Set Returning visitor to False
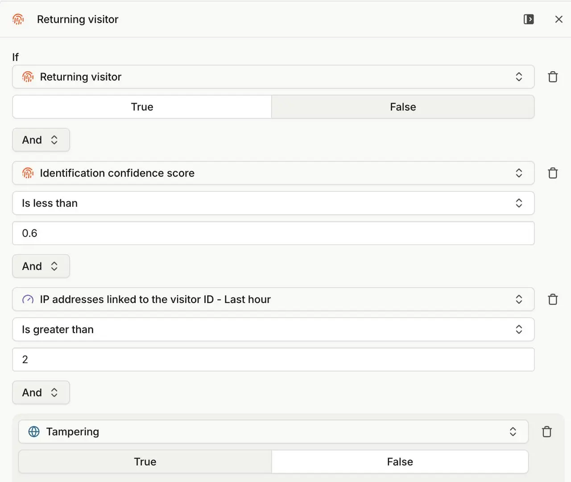The width and height of the screenshot is (571, 482). [x=403, y=107]
